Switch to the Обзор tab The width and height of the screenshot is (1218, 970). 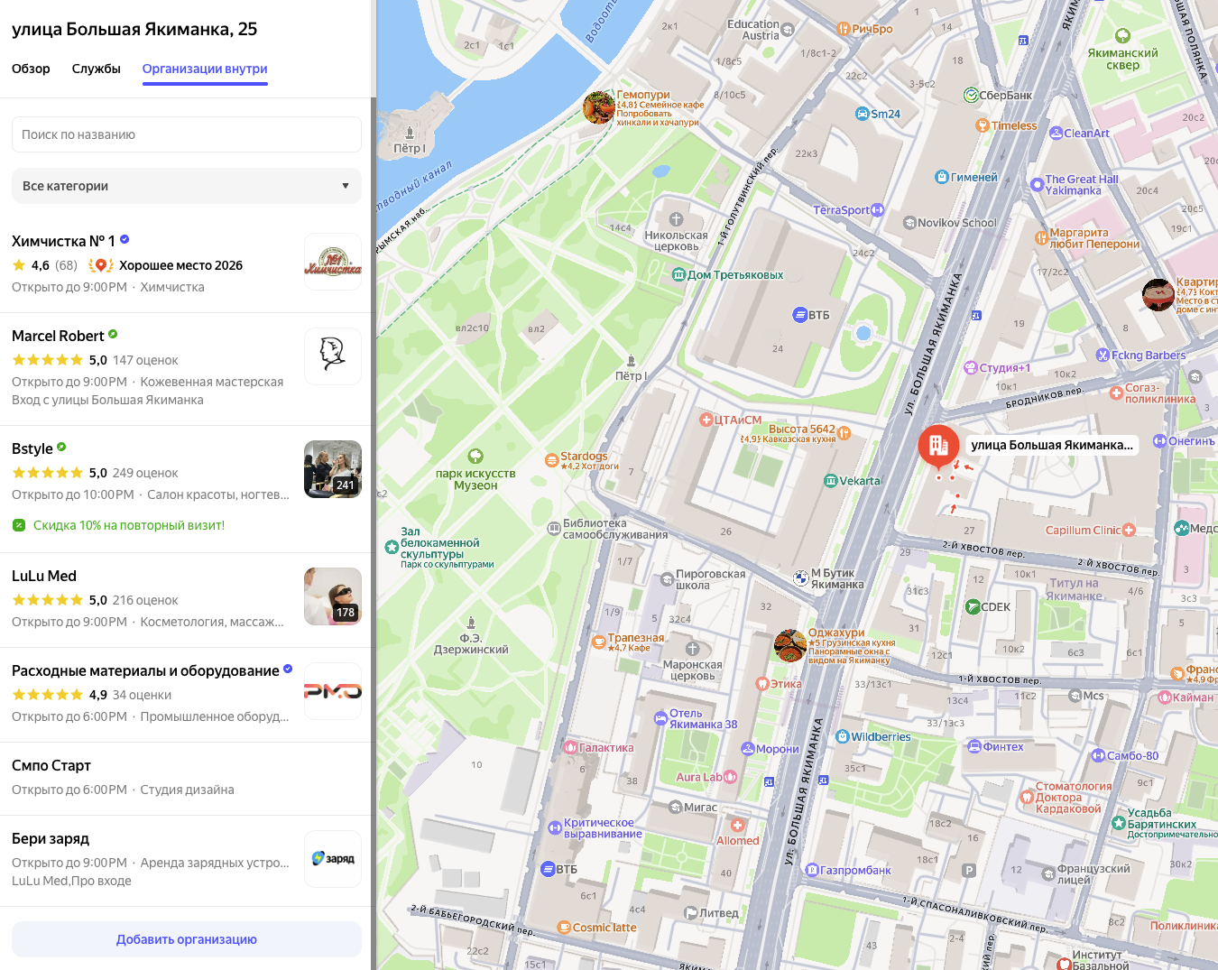(x=31, y=69)
